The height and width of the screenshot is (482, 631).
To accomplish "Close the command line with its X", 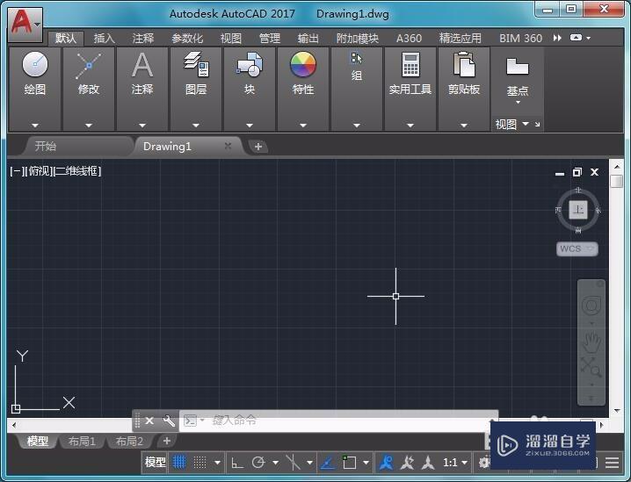I will pos(149,421).
